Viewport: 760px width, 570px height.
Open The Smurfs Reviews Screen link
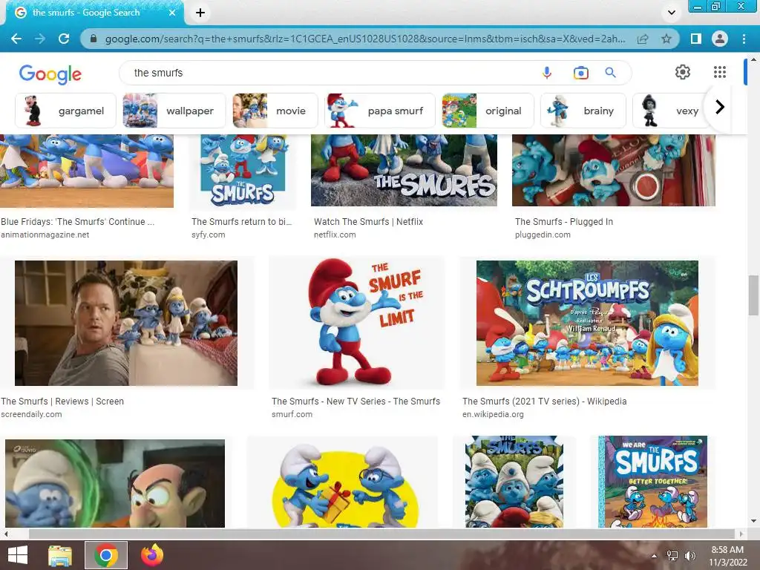(62, 402)
